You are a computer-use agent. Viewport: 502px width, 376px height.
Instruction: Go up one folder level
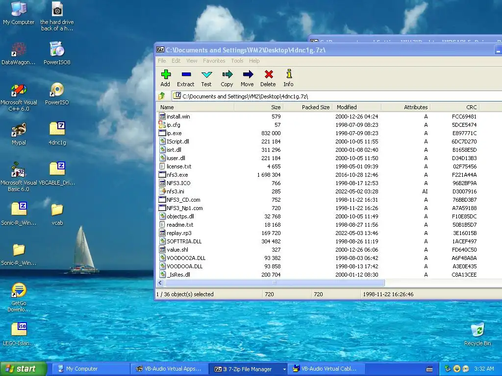(x=162, y=96)
